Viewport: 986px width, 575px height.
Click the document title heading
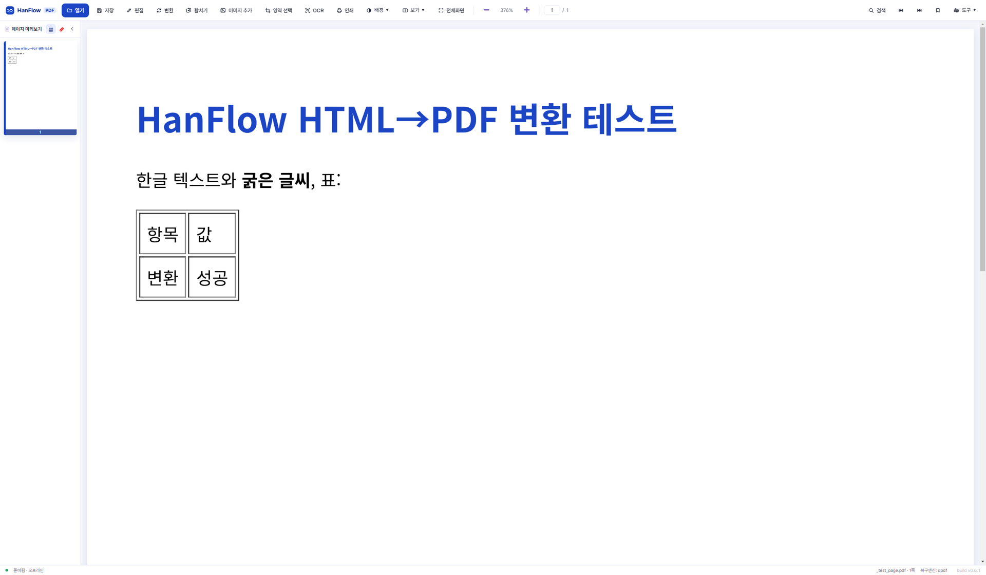point(406,119)
